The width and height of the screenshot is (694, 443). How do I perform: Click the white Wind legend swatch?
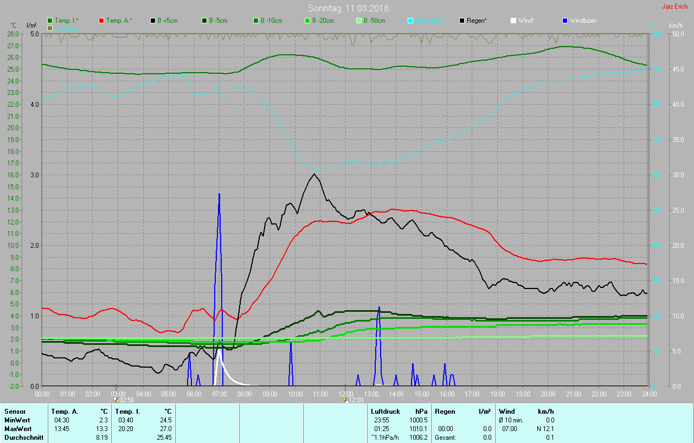point(513,21)
